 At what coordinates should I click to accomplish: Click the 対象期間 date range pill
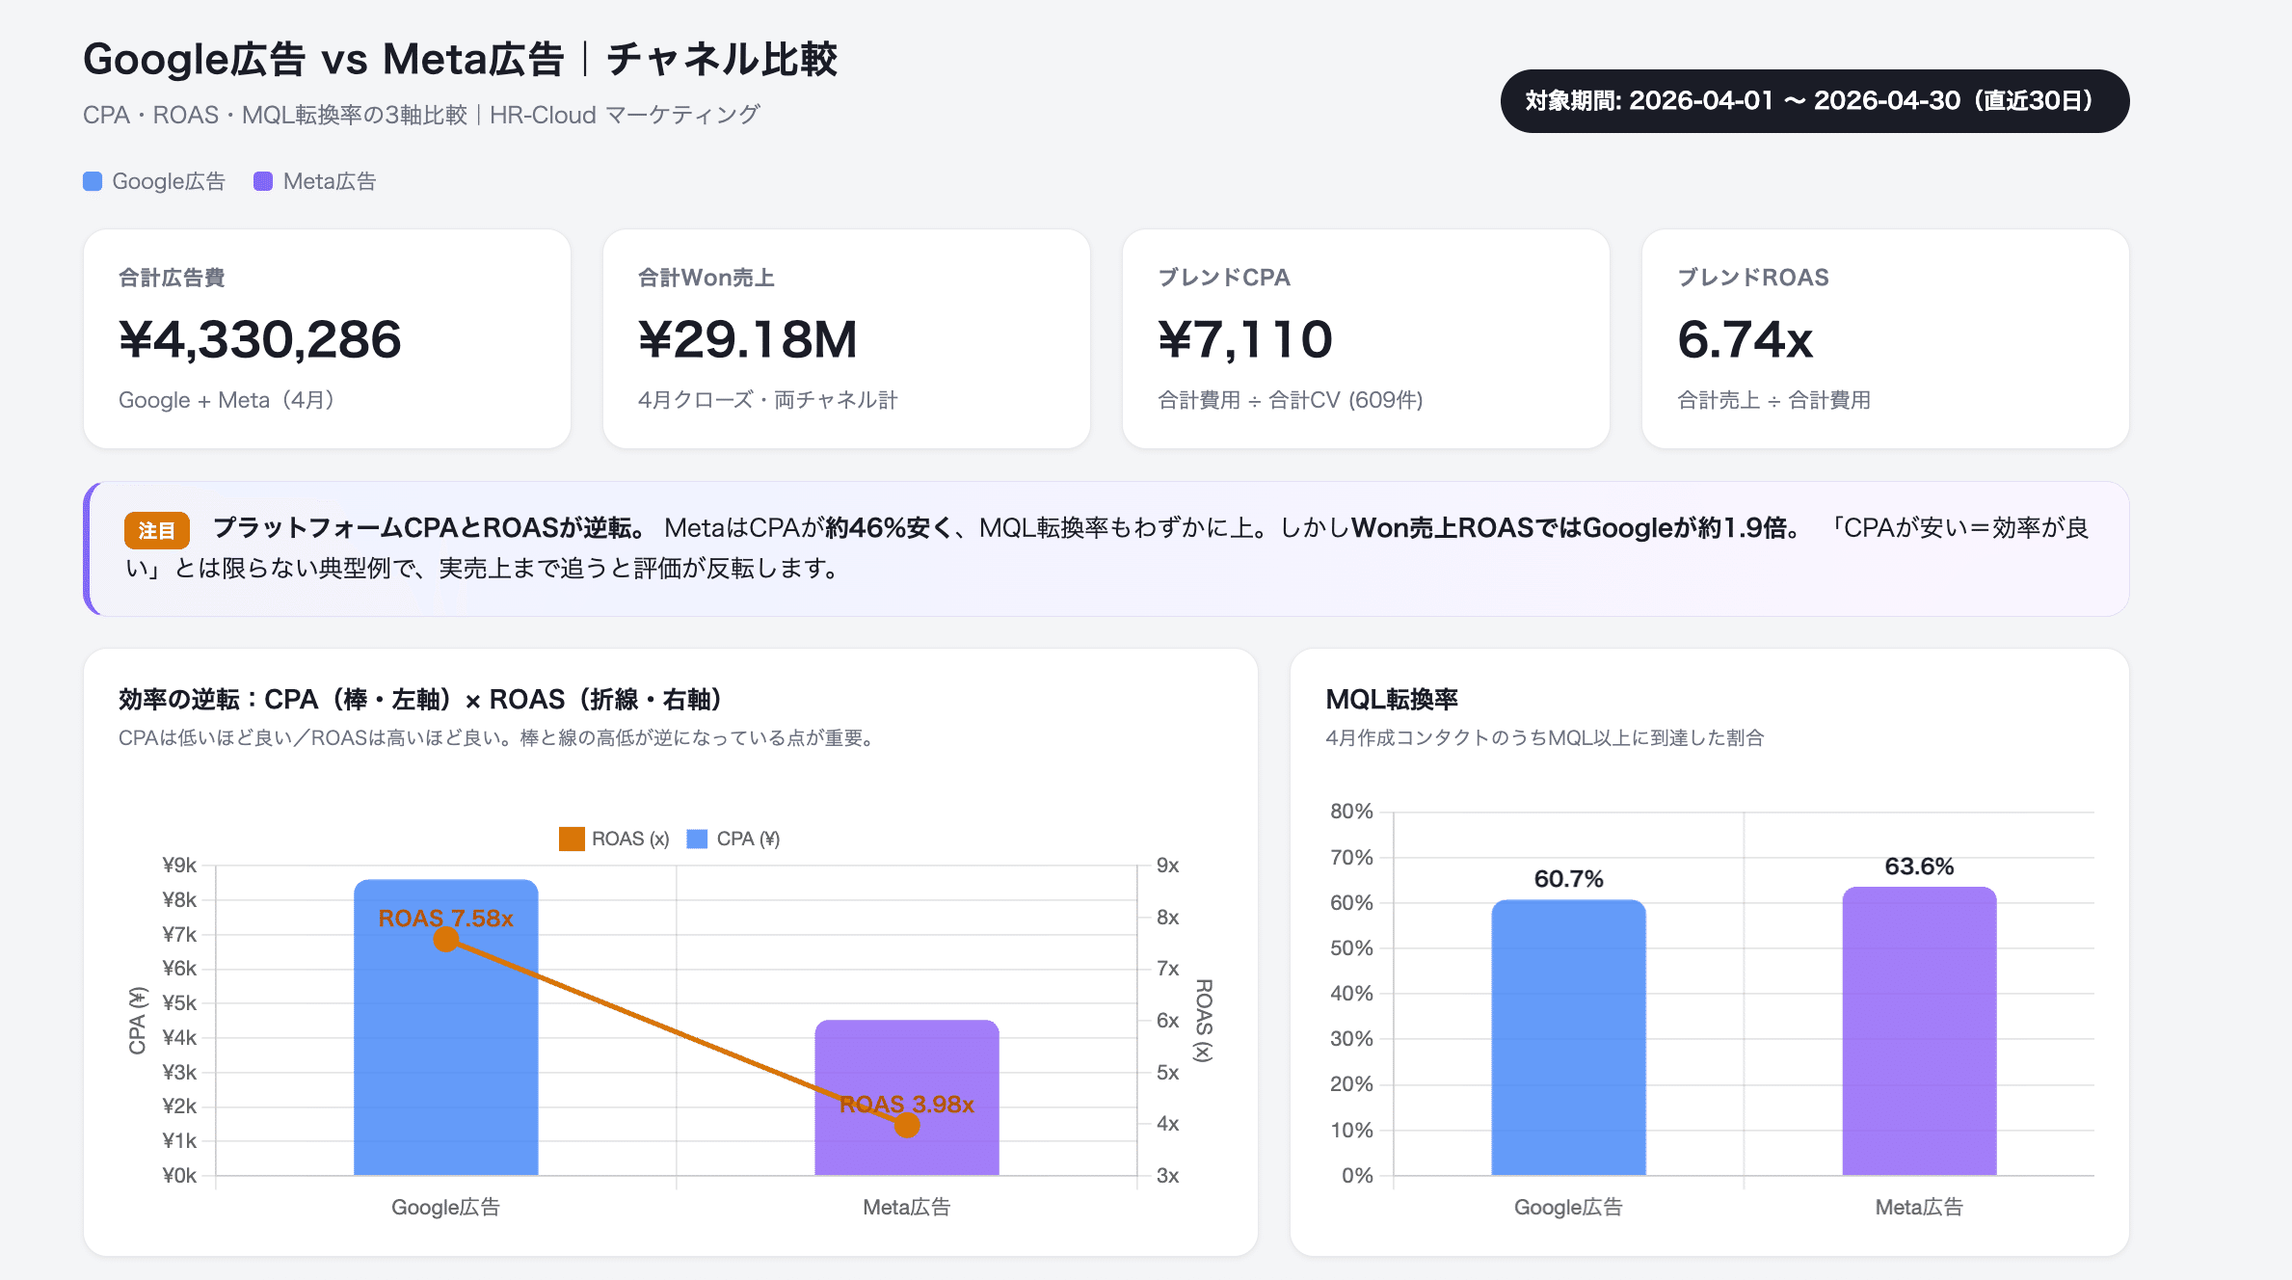[x=1814, y=101]
